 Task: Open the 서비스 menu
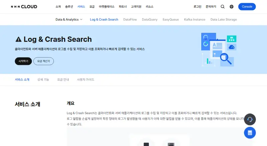[x=81, y=7]
